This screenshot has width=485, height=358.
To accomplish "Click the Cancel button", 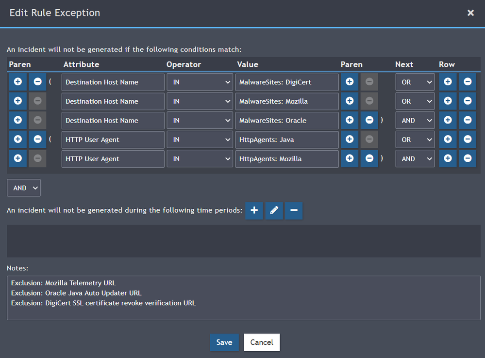I will pyautogui.click(x=262, y=342).
